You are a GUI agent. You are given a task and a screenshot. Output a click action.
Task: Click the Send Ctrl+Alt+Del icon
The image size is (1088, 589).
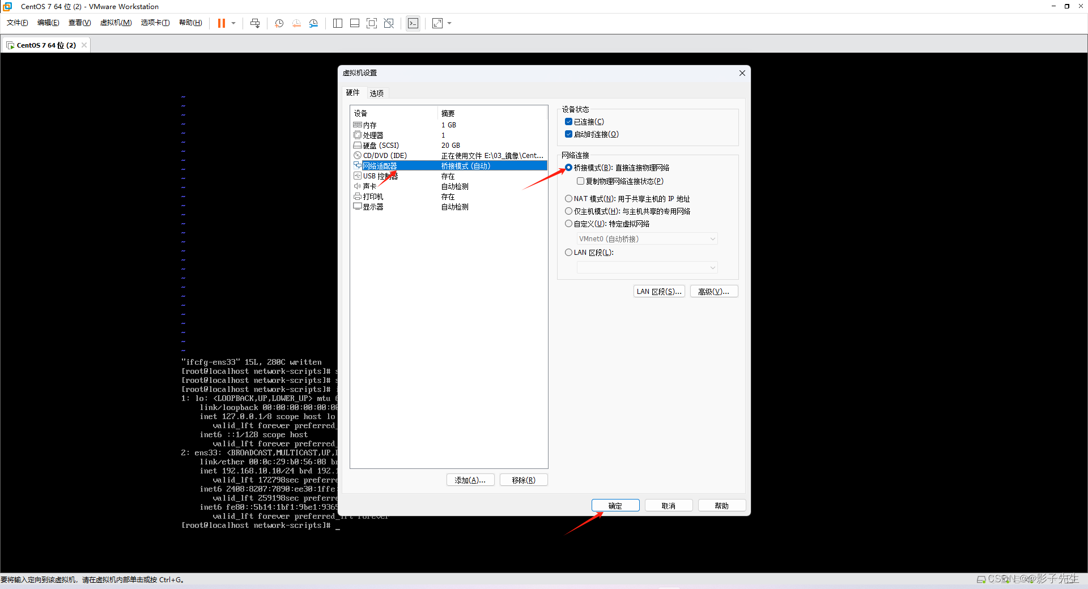click(x=255, y=23)
